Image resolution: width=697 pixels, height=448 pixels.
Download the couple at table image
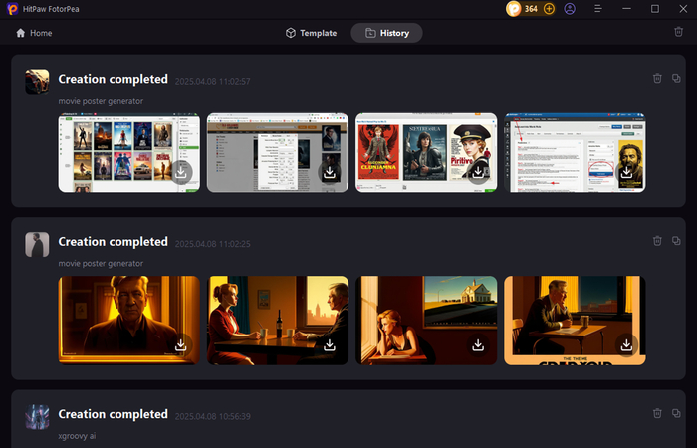[x=330, y=344]
